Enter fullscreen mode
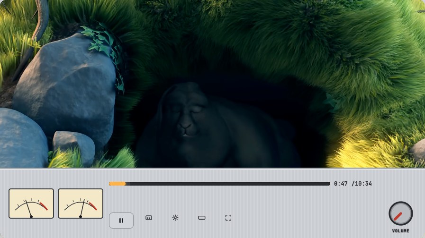The height and width of the screenshot is (238, 425). point(228,218)
